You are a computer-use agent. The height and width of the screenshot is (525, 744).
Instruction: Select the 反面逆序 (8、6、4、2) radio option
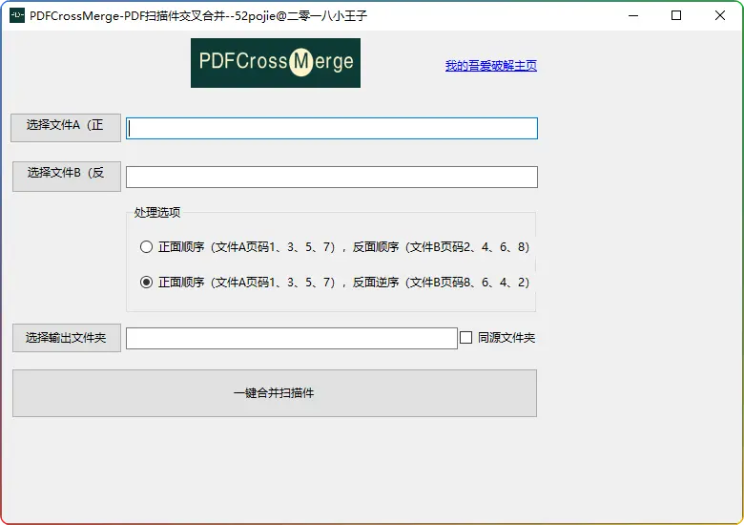pyautogui.click(x=146, y=282)
